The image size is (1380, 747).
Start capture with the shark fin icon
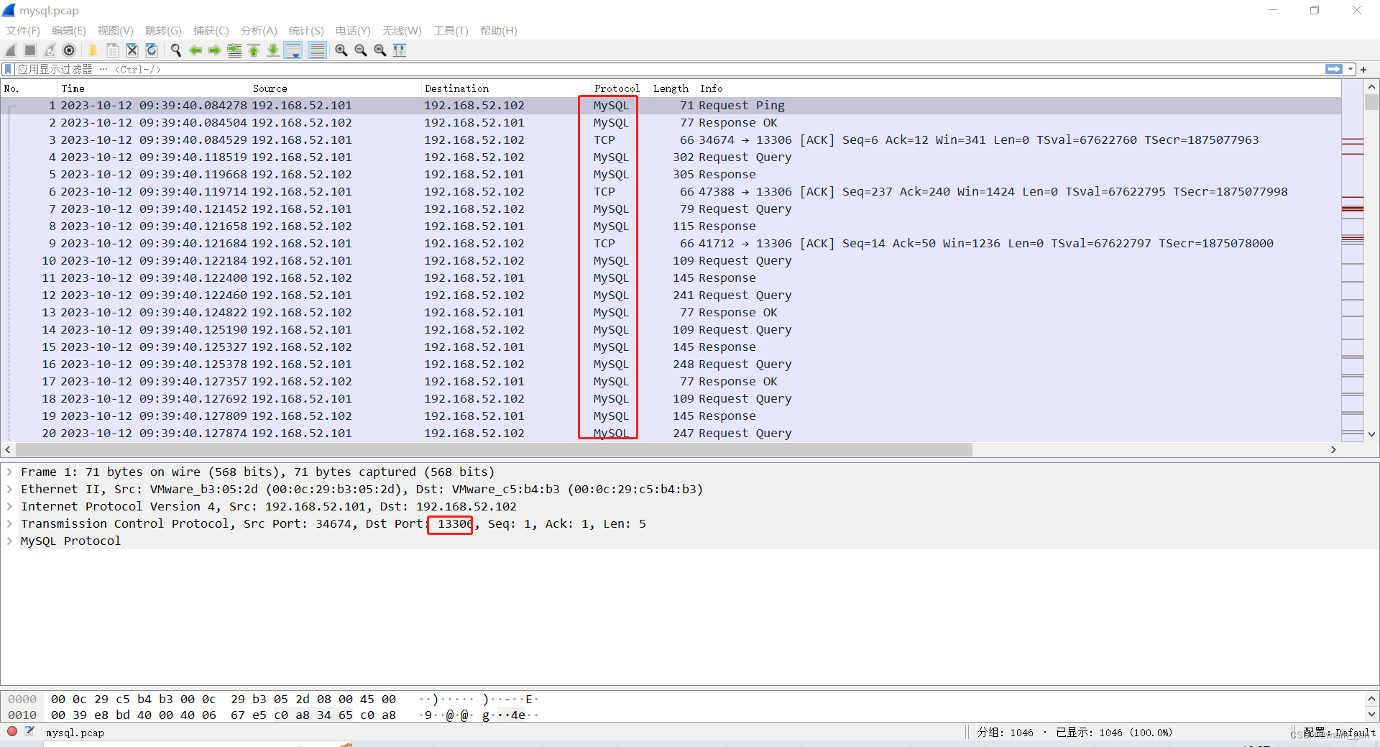[x=11, y=50]
